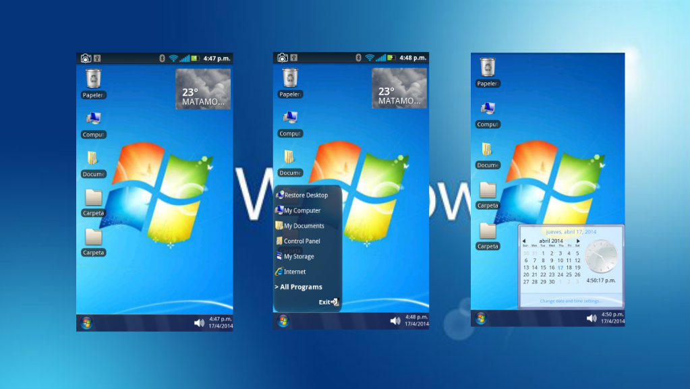Image resolution: width=690 pixels, height=389 pixels.
Task: Click the volume speaker icon on left phone taskbar
Action: point(199,323)
